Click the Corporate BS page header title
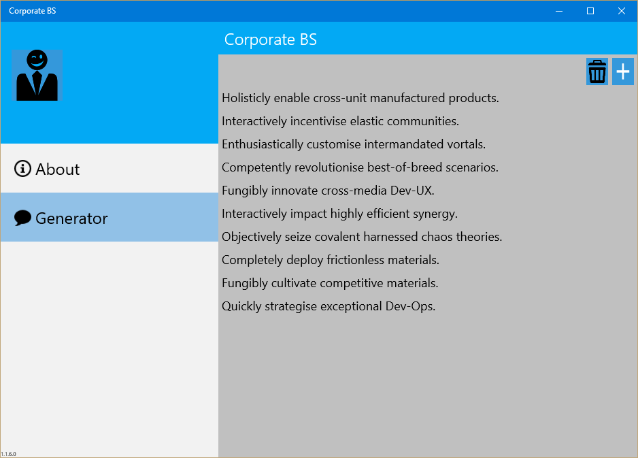 [271, 39]
